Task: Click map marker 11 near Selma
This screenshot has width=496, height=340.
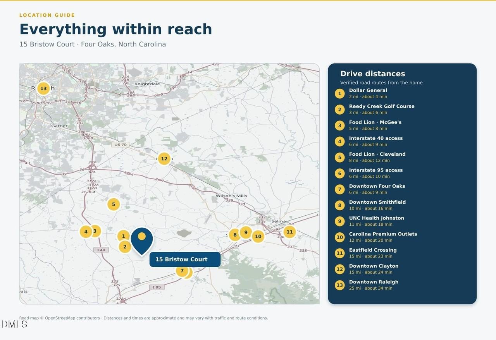Action: [x=289, y=232]
